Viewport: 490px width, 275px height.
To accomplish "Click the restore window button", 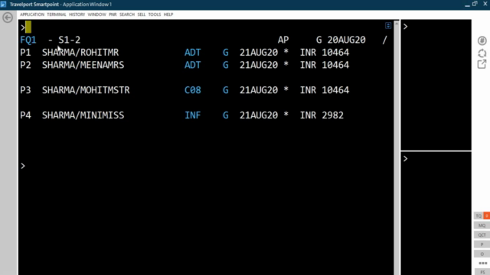I will click(475, 4).
